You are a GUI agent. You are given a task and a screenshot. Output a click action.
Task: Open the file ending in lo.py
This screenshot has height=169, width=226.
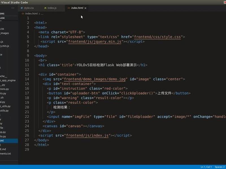tap(3, 136)
